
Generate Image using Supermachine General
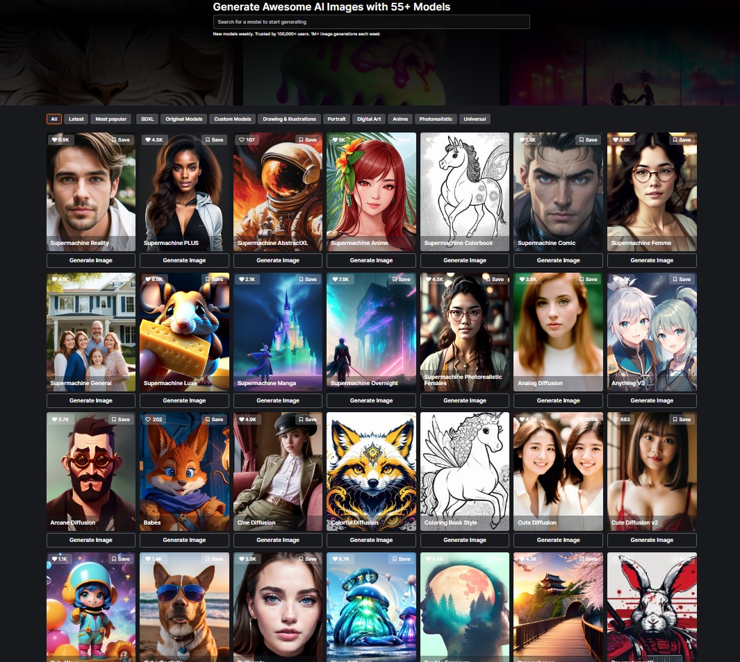90,400
